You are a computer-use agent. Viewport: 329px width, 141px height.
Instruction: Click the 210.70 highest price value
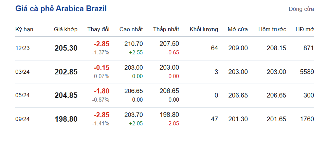[x=133, y=43]
